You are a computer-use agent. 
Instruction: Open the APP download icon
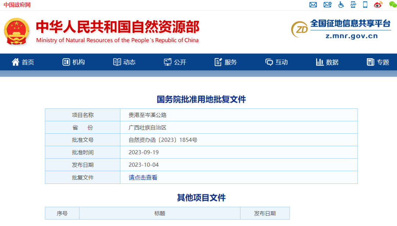(x=353, y=5)
